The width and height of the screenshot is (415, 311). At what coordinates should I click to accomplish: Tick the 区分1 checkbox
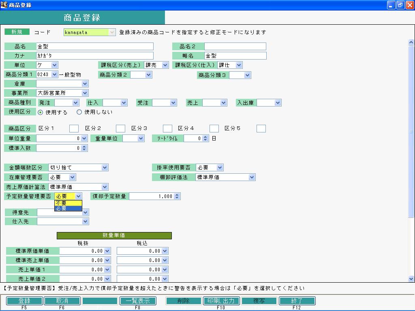(74, 128)
